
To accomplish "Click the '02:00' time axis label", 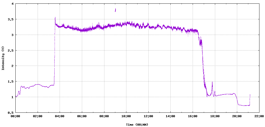I will pyautogui.click(x=38, y=116).
